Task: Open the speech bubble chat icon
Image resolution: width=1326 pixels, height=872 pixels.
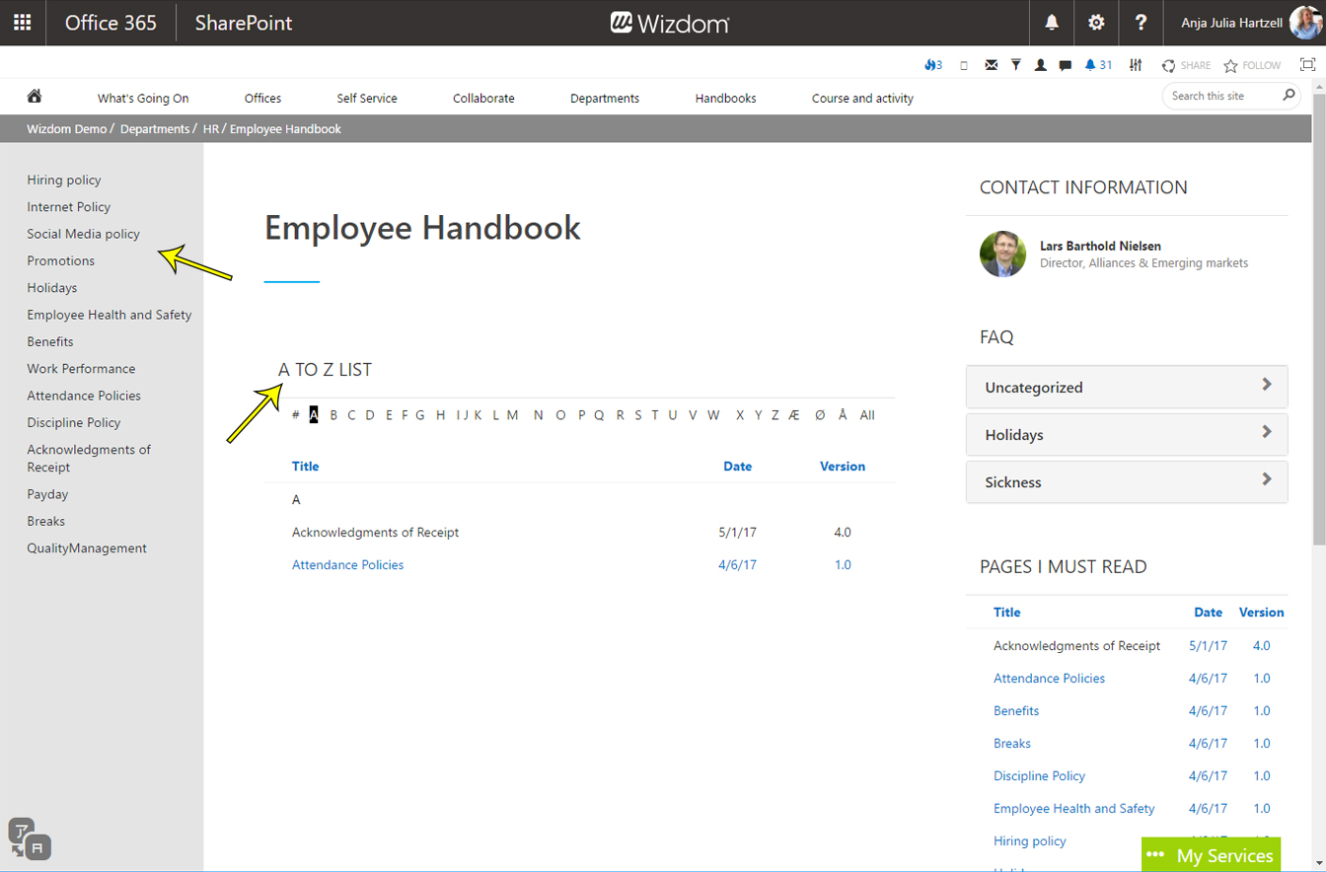Action: (1066, 66)
